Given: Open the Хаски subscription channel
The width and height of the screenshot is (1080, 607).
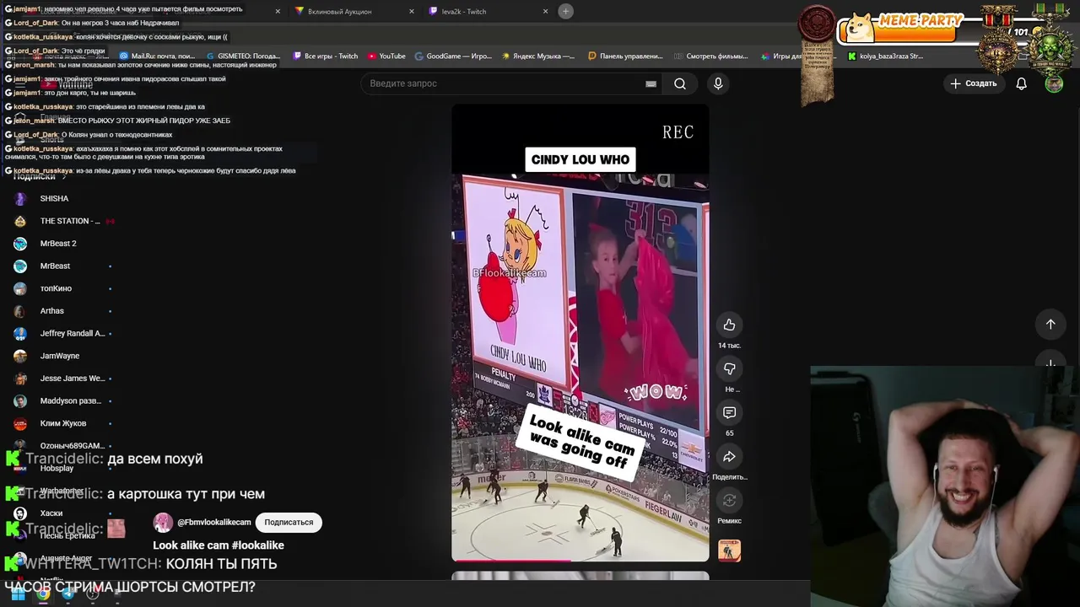Looking at the screenshot, I should 51,513.
